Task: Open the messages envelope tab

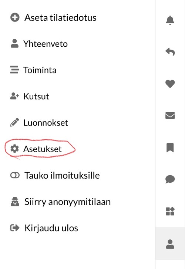Action: point(170,116)
